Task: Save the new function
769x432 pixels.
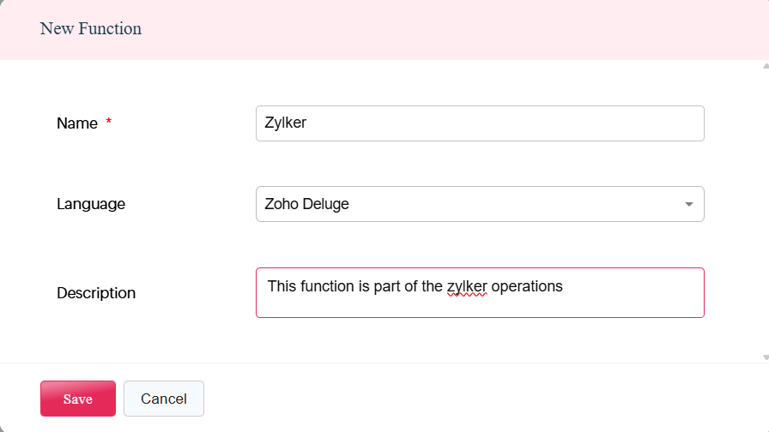Action: pyautogui.click(x=77, y=399)
